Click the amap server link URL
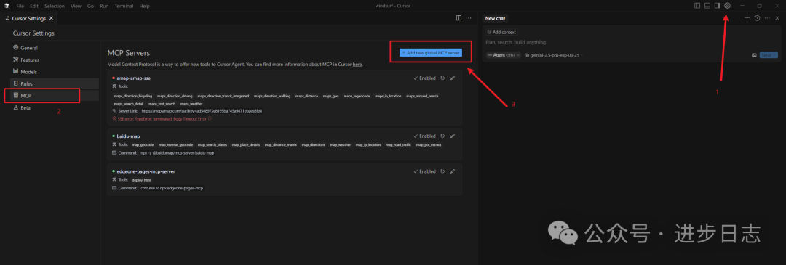Viewport: 786px width, 265px height. [x=202, y=110]
